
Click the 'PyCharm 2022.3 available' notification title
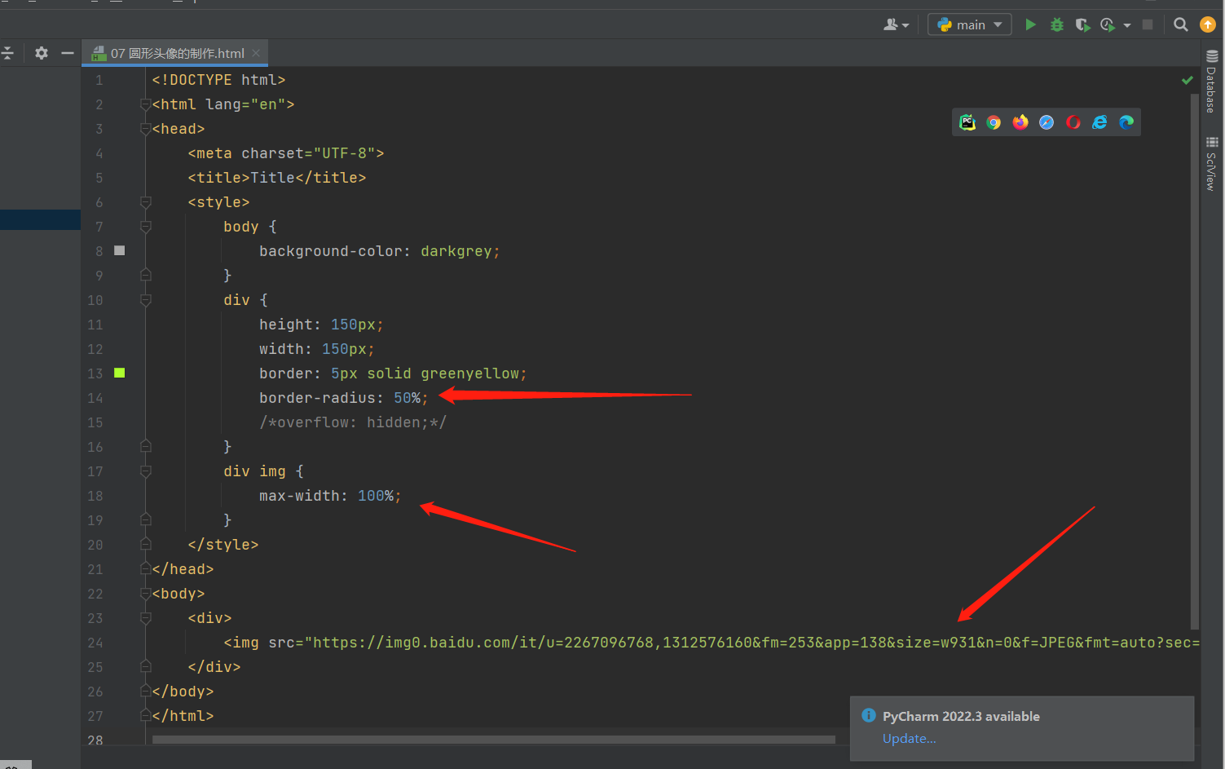pyautogui.click(x=961, y=716)
